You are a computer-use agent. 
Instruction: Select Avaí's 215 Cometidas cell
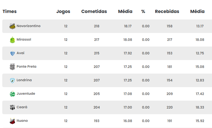coord(97,53)
